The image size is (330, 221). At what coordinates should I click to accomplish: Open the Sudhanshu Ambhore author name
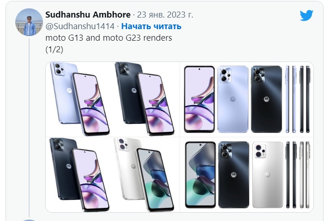88,15
